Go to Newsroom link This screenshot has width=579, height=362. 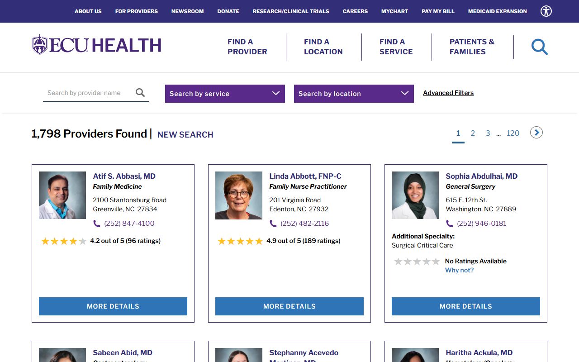(x=187, y=11)
